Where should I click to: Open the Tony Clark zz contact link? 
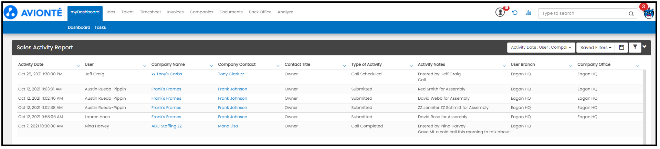pos(231,74)
